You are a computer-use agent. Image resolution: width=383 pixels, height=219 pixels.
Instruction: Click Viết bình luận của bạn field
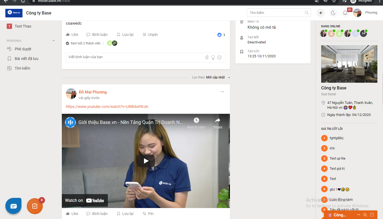146,57
